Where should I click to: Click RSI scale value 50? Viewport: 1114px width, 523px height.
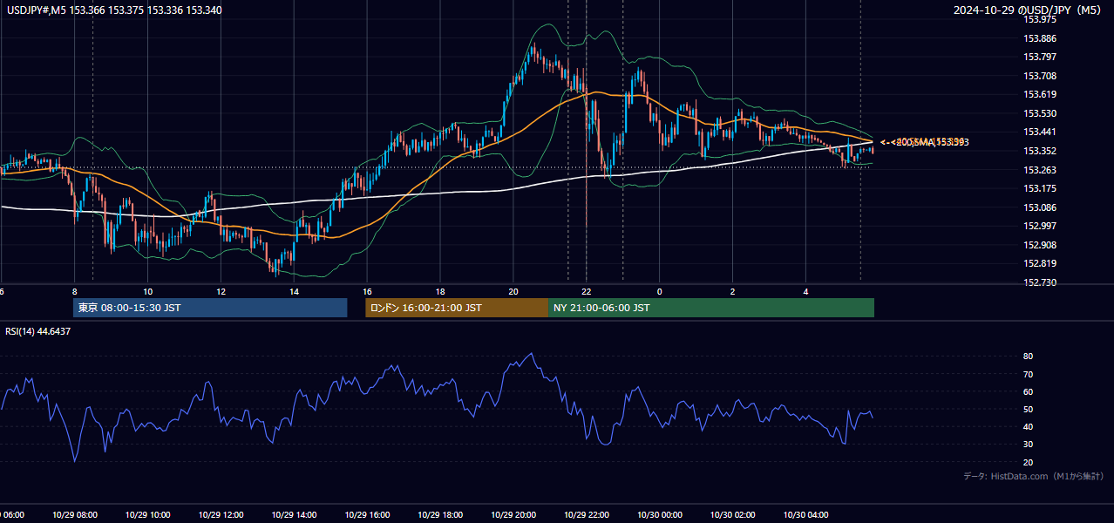click(x=1029, y=409)
